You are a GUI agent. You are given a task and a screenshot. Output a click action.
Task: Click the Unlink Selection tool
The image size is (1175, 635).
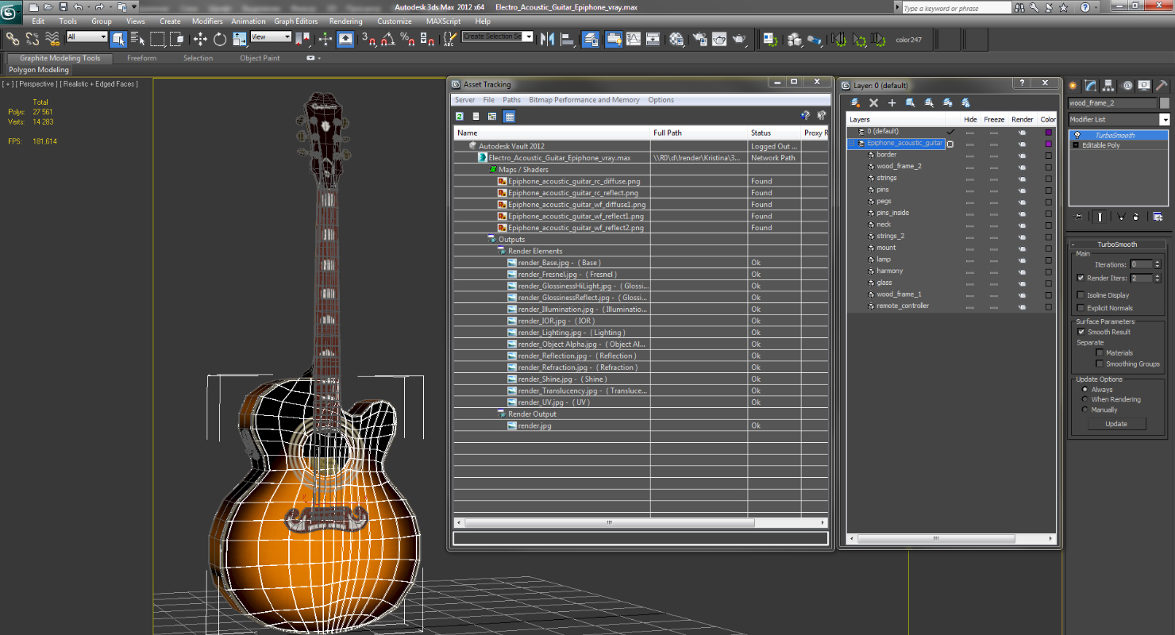click(33, 38)
